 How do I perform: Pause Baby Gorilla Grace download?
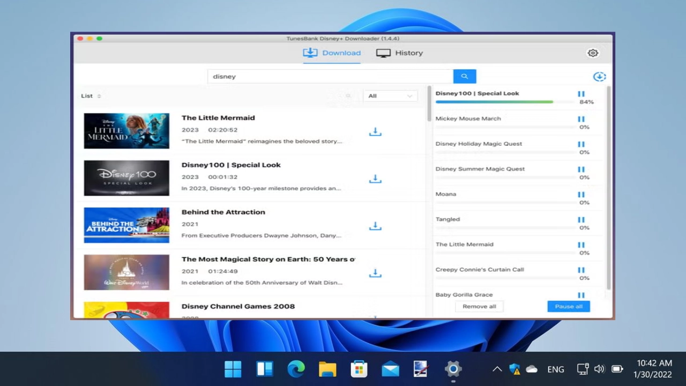pos(581,295)
